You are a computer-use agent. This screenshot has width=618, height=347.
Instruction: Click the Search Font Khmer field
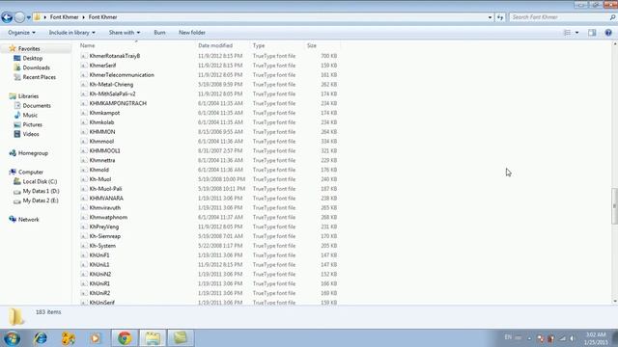click(x=559, y=17)
